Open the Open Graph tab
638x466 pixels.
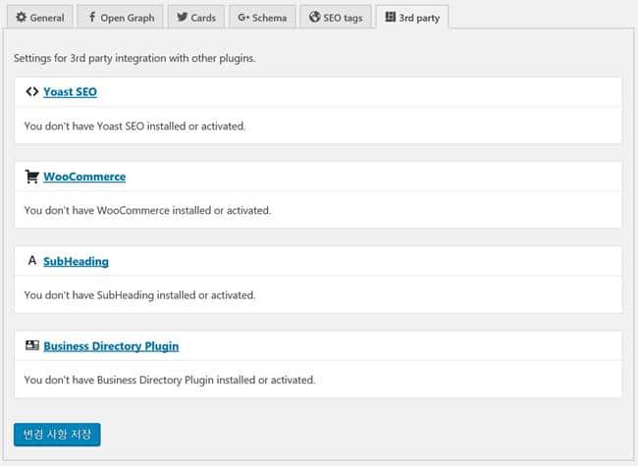[120, 18]
